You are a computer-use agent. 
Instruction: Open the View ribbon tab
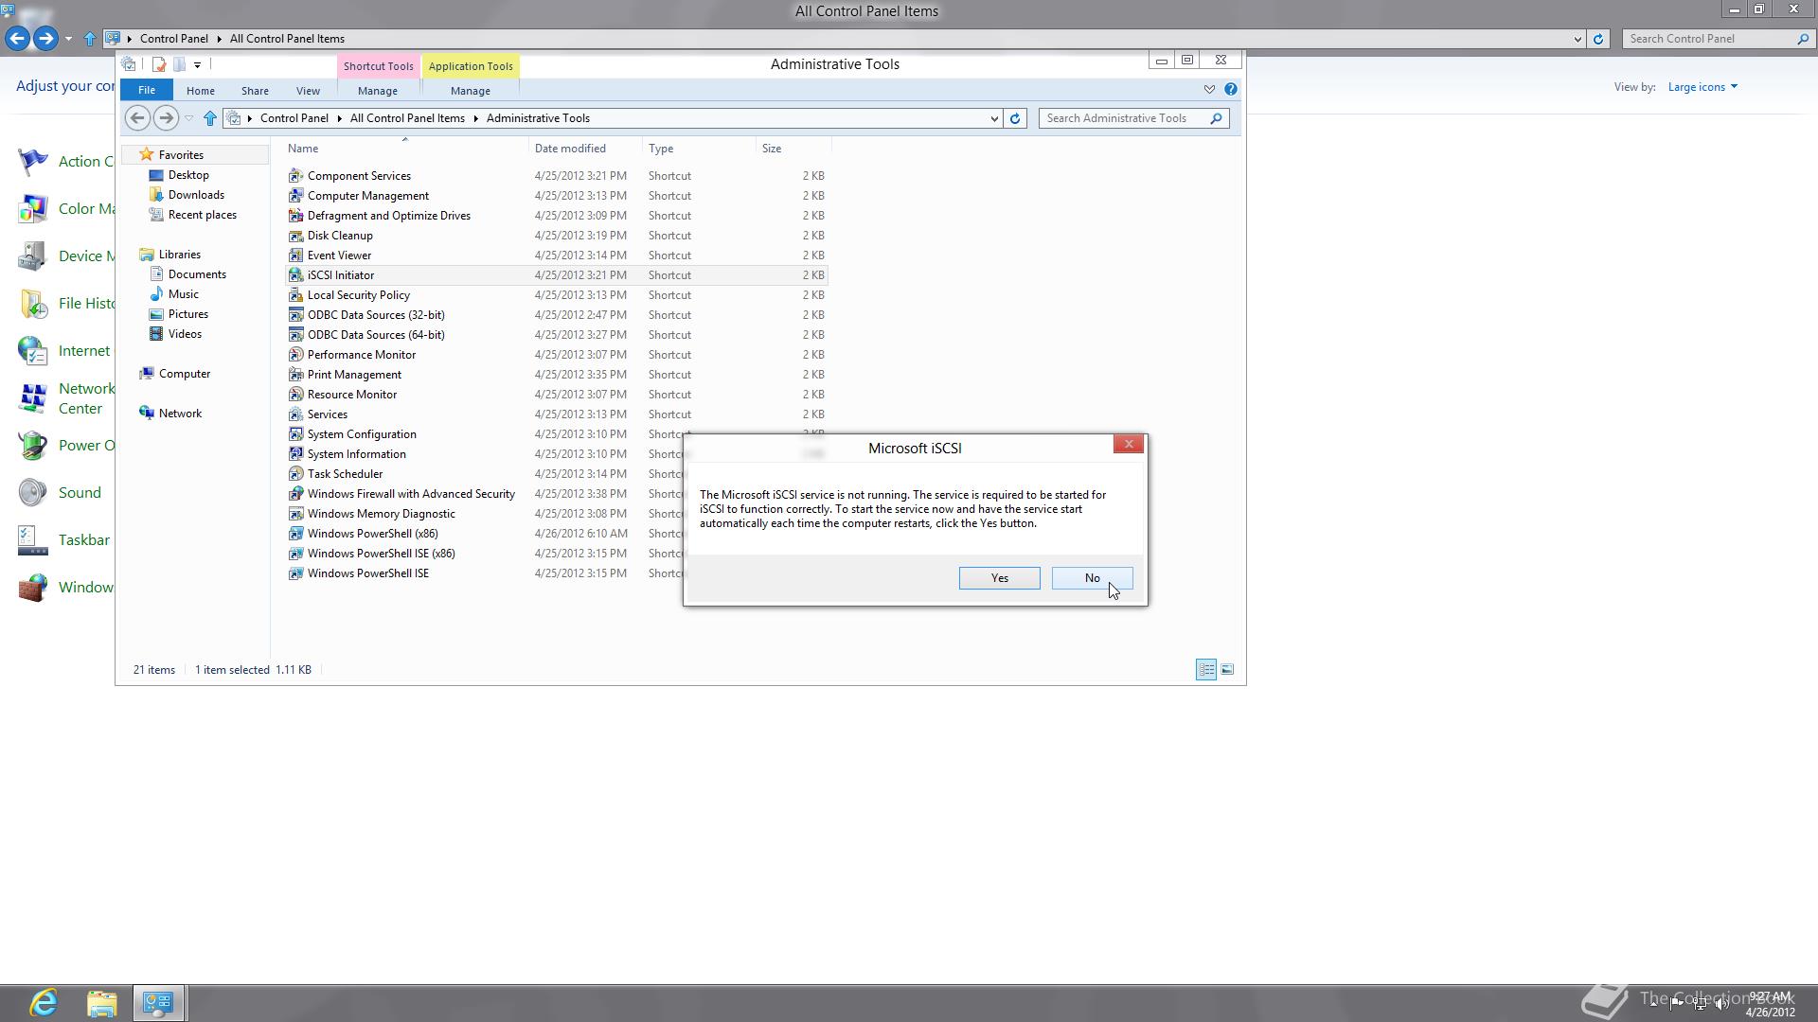tap(308, 91)
